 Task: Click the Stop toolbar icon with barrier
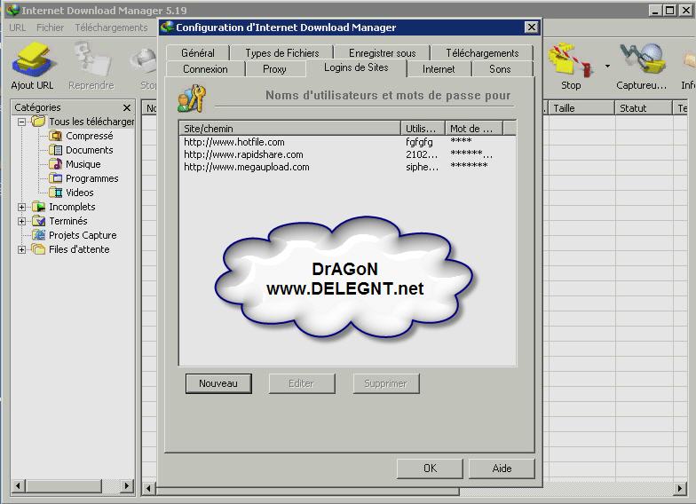570,60
